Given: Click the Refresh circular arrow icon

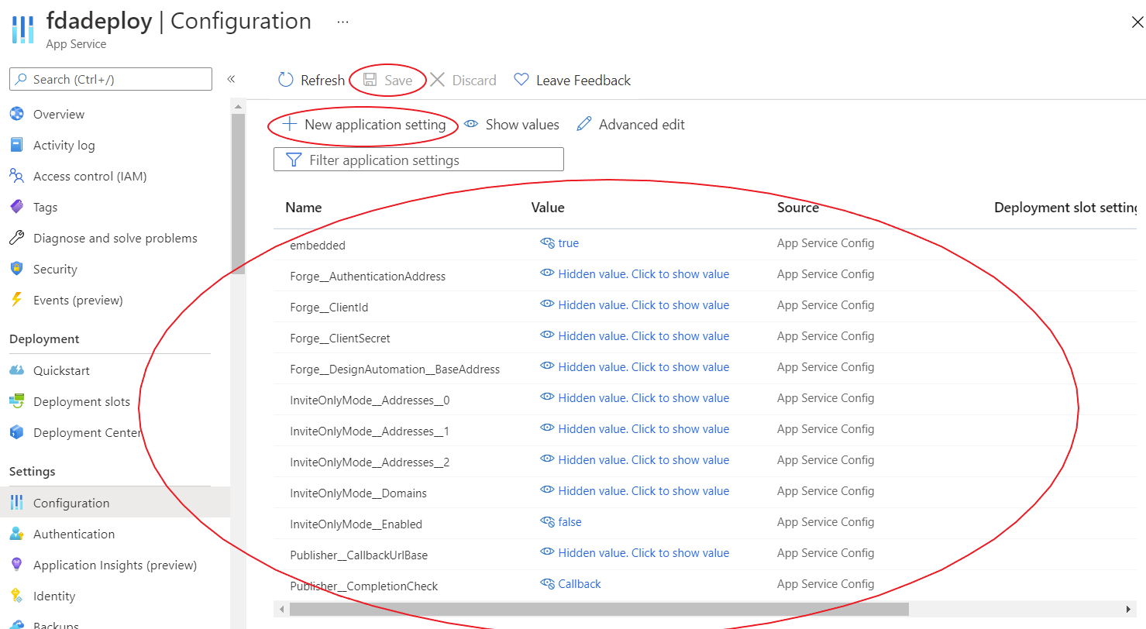Looking at the screenshot, I should 286,80.
